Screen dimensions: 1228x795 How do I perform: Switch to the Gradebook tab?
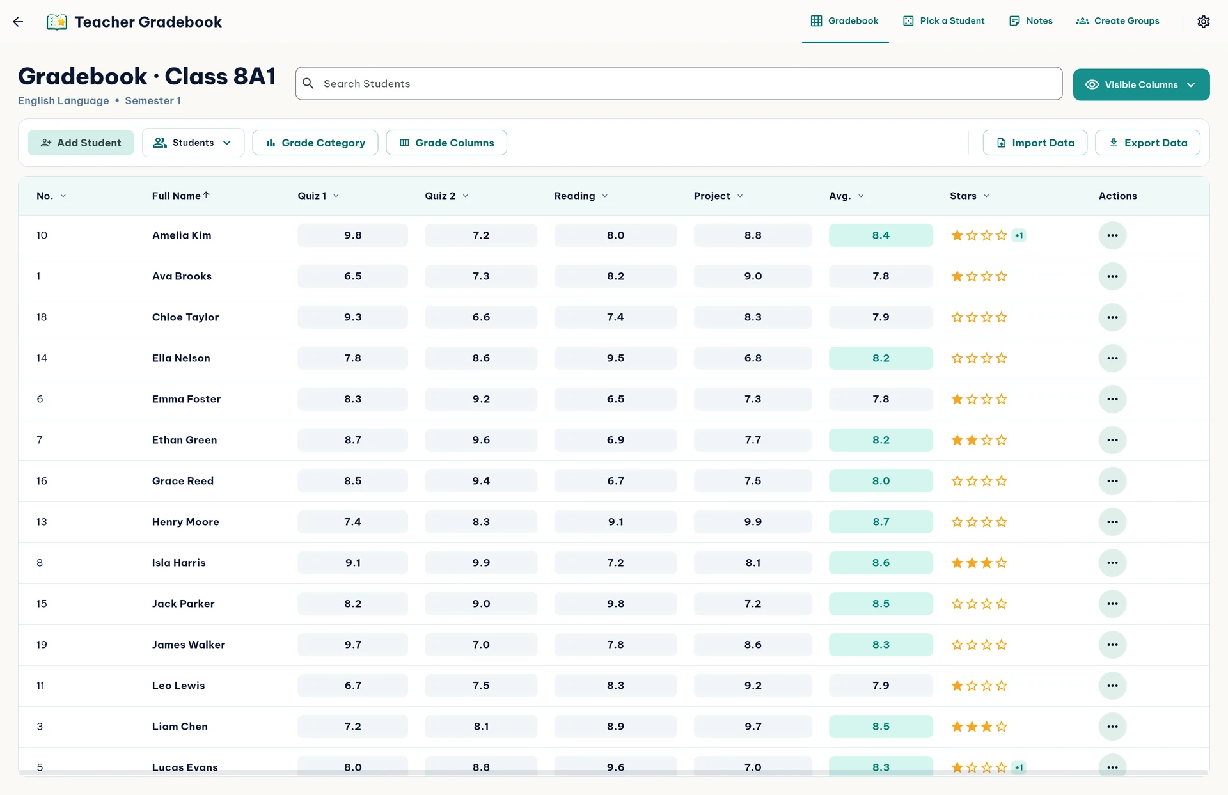tap(845, 21)
